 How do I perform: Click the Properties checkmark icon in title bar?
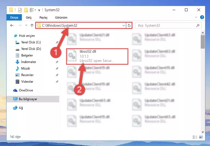point(20,10)
